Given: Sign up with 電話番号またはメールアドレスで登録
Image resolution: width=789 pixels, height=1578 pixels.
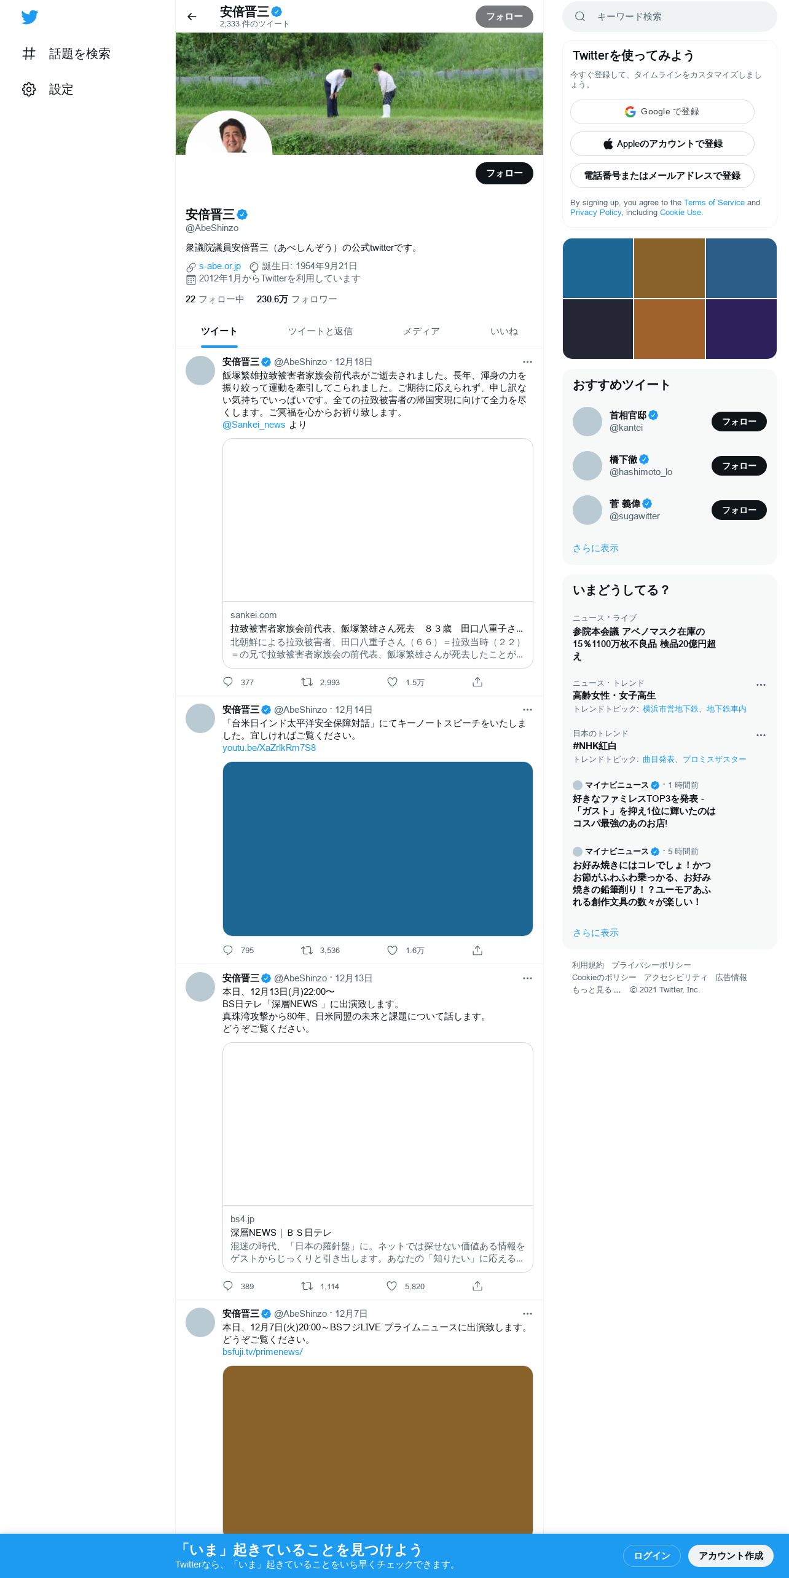Looking at the screenshot, I should [x=662, y=176].
